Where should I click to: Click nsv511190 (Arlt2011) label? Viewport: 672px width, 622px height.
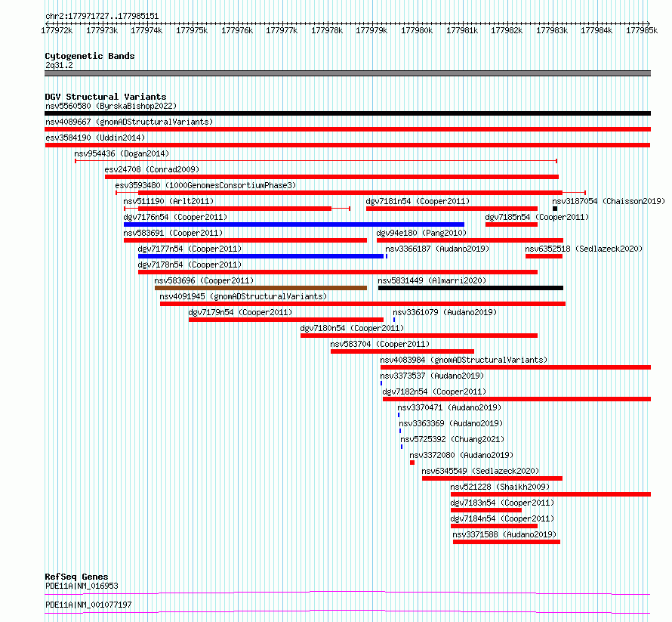click(168, 201)
